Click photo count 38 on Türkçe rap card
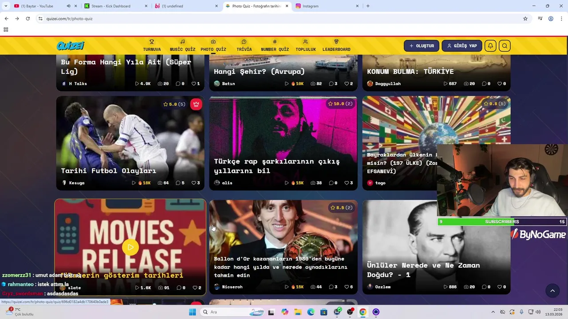The image size is (568, 319). 316,183
